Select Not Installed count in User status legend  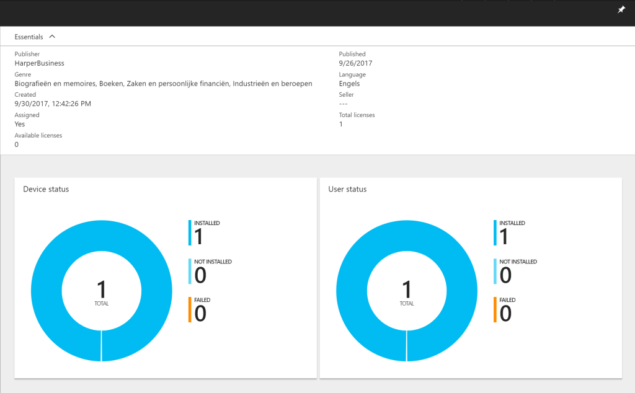(x=505, y=275)
